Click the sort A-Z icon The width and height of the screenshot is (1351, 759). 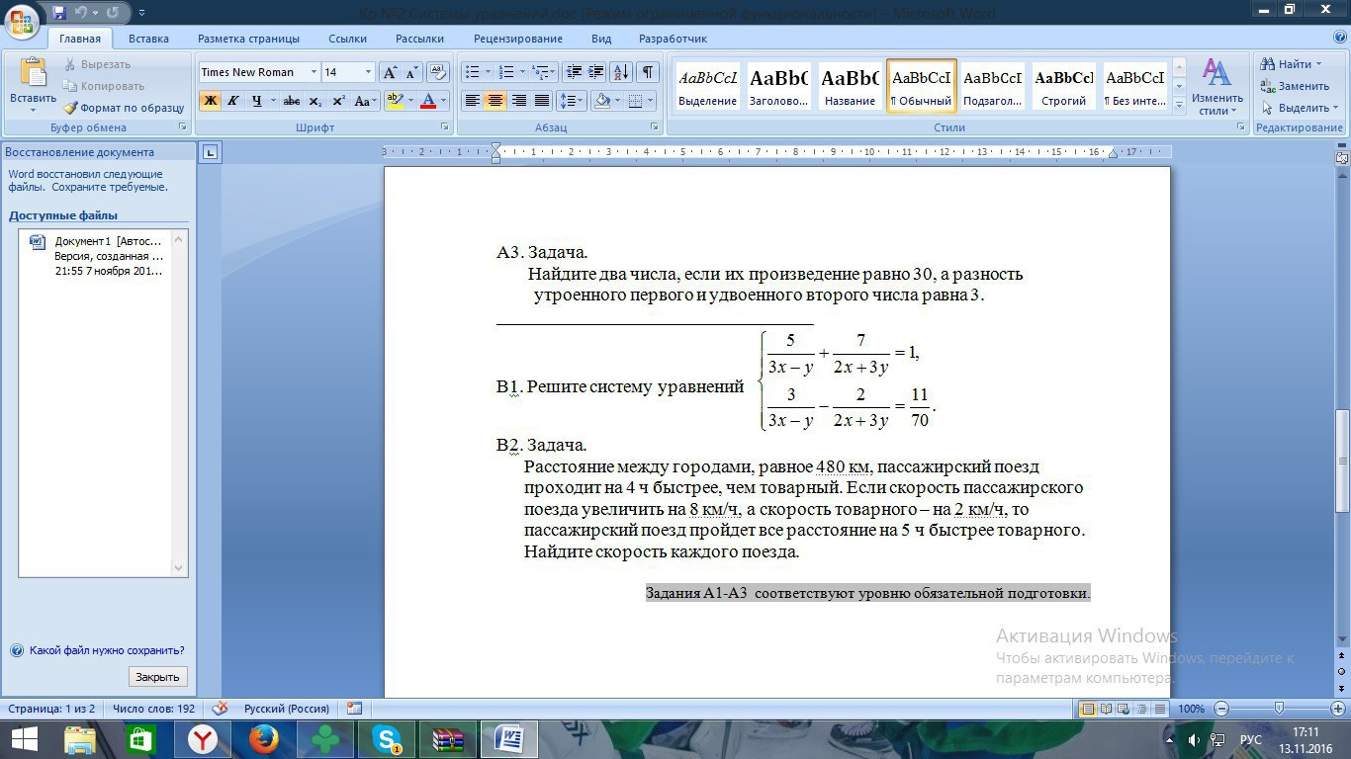click(x=621, y=72)
